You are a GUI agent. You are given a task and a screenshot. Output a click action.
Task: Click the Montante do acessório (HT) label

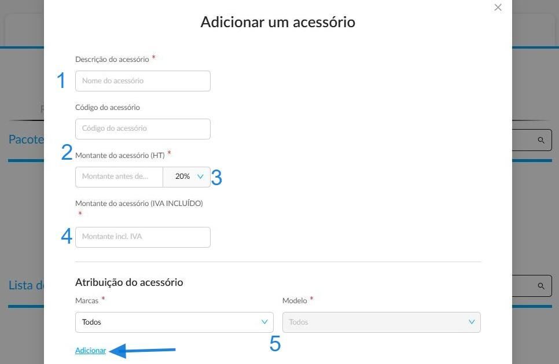[120, 156]
